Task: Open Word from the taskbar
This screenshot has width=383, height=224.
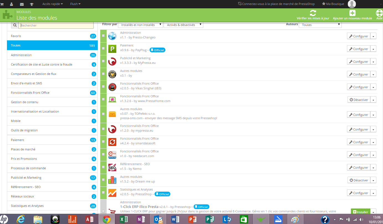Action: point(175,219)
